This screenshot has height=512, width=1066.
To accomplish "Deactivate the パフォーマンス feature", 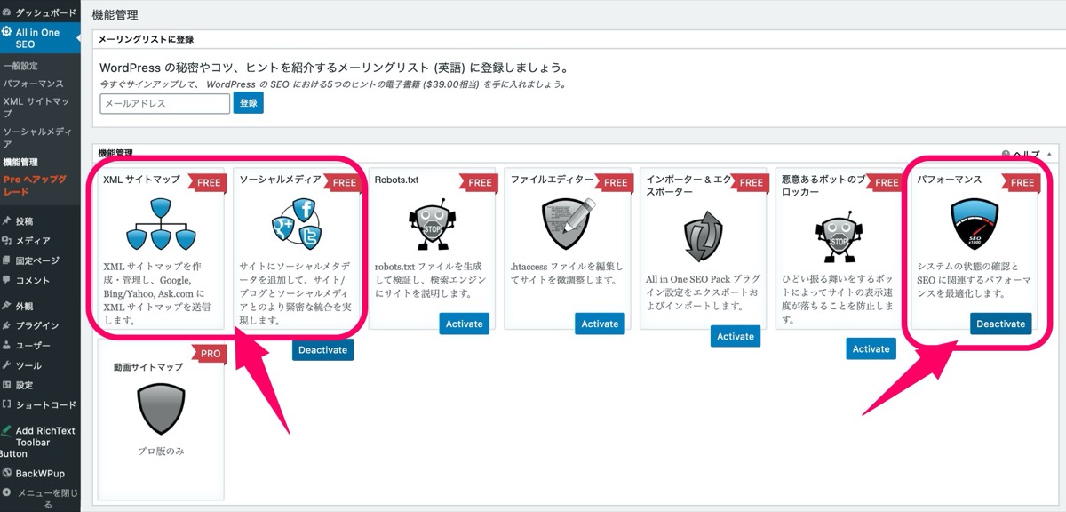I will [1001, 324].
